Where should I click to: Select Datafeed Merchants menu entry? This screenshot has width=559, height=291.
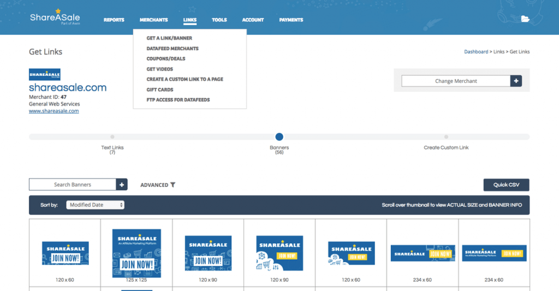(173, 49)
